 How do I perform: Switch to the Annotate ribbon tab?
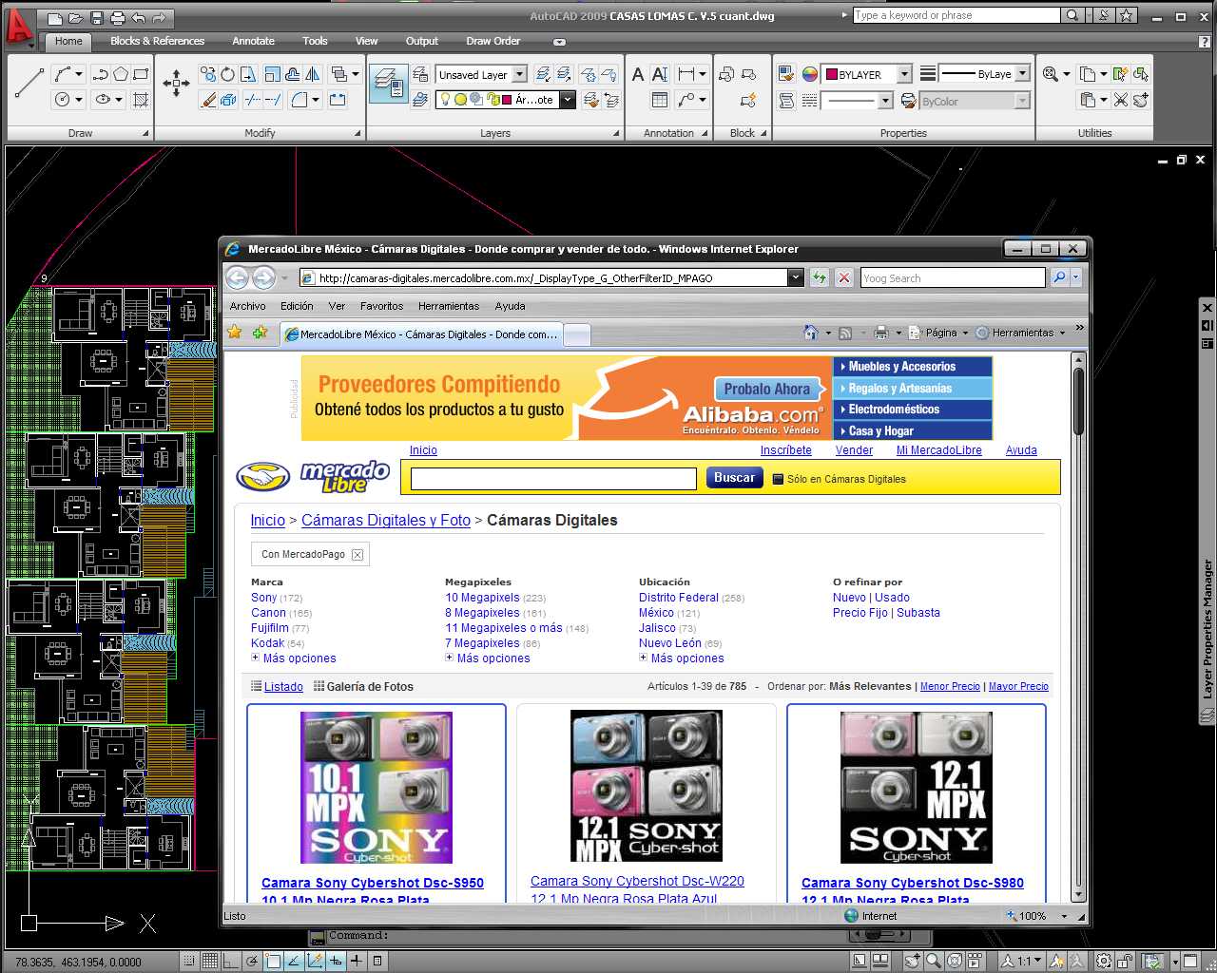click(253, 41)
